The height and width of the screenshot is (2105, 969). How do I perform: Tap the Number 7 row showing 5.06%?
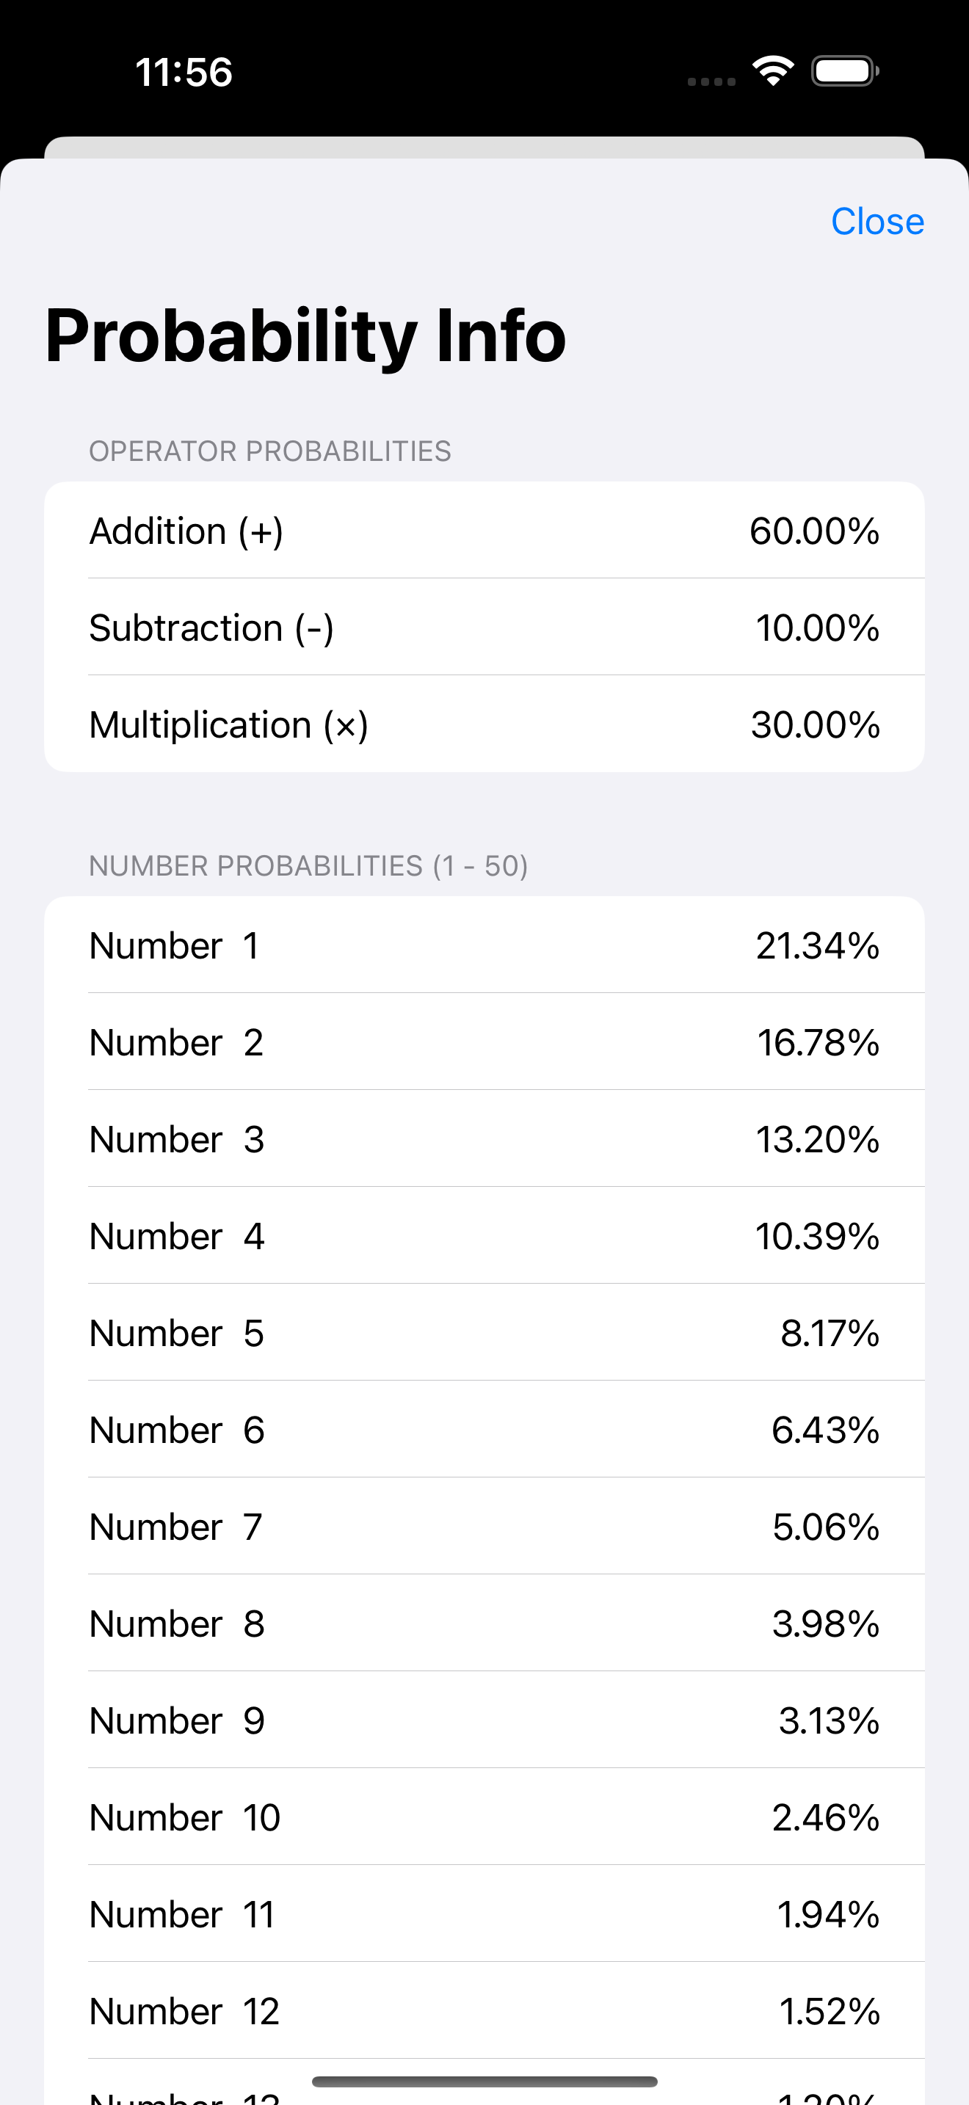(x=484, y=1527)
